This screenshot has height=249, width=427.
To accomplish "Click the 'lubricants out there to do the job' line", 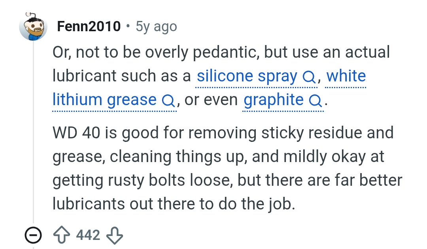I will [x=174, y=204].
